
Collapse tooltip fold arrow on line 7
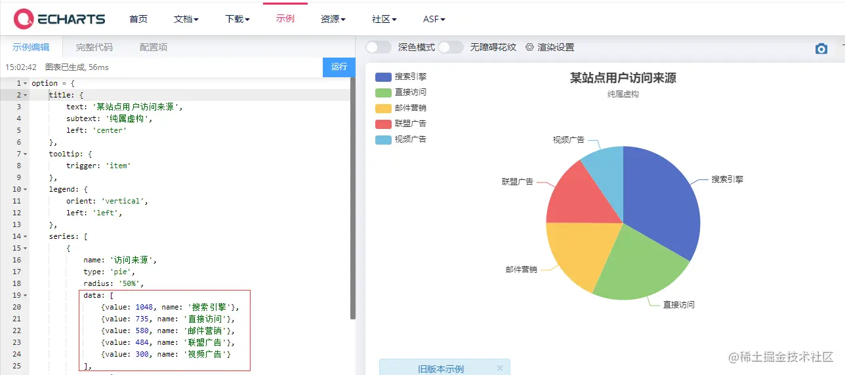(25, 154)
